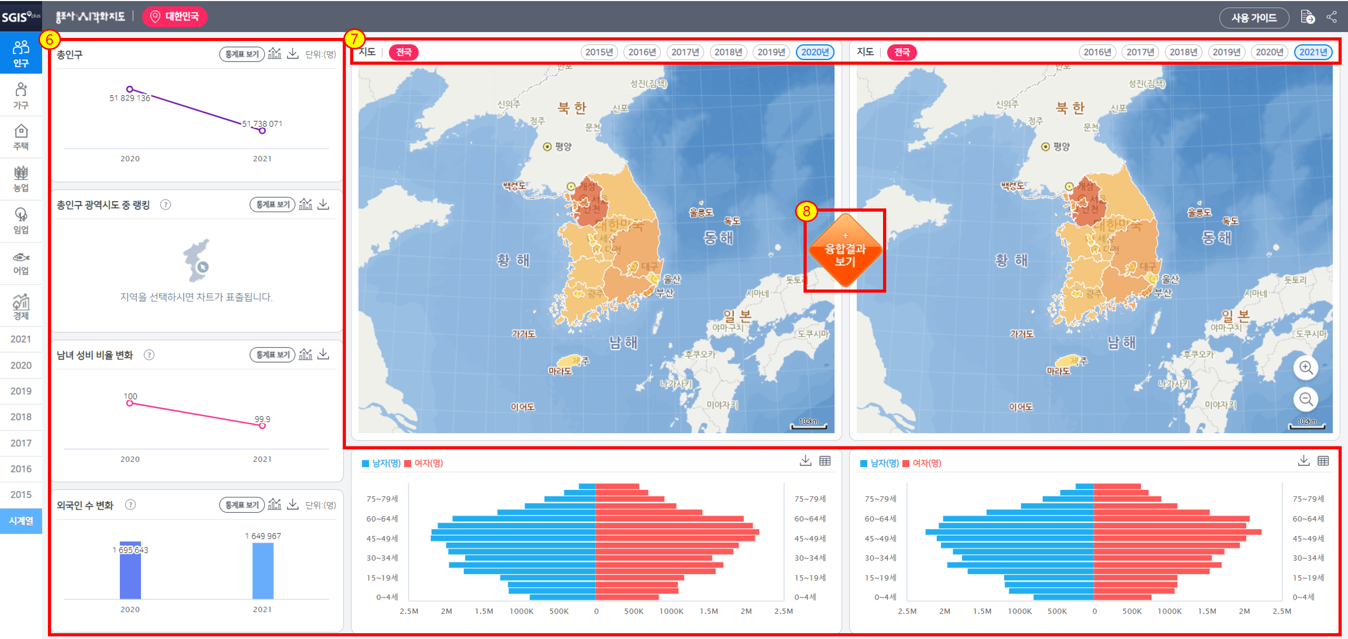1348x639 pixels.
Task: Download the 총인구 chart data
Action: pyautogui.click(x=293, y=54)
